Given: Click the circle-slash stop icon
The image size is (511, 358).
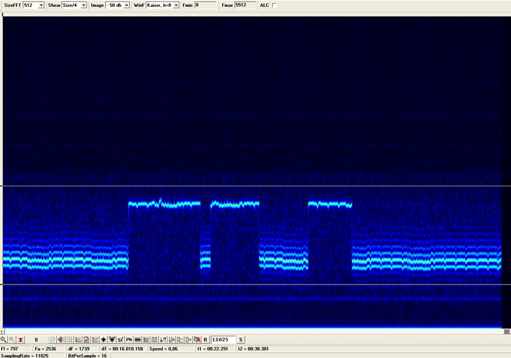Looking at the screenshot, I should tap(52, 340).
